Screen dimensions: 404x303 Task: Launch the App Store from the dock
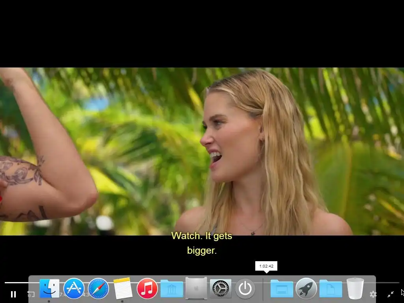[x=74, y=288]
